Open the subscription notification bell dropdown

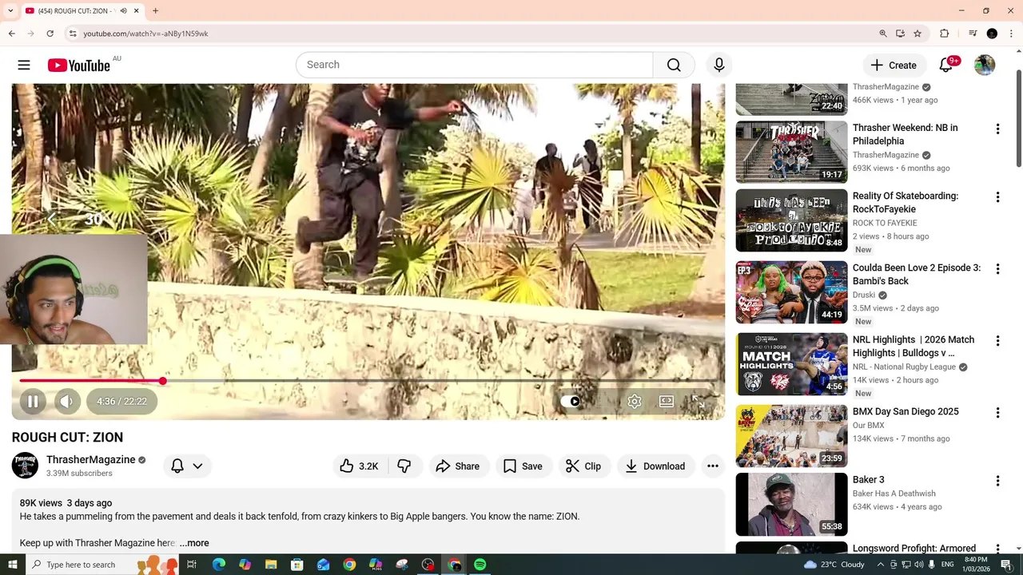(x=187, y=466)
